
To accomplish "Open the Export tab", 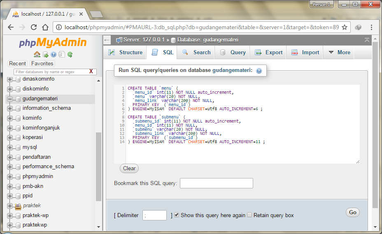I will [268, 52].
